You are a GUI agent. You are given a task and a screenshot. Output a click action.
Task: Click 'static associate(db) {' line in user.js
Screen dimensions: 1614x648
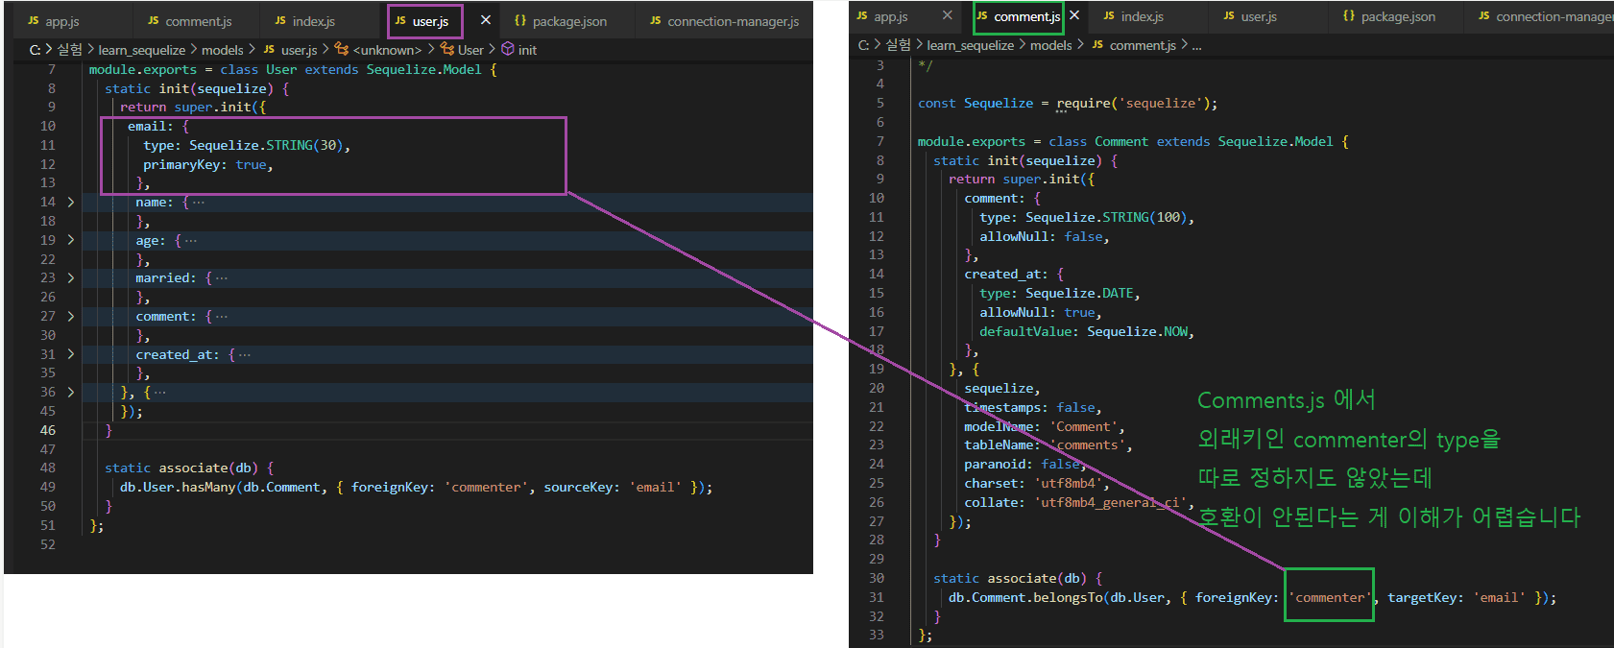point(189,468)
